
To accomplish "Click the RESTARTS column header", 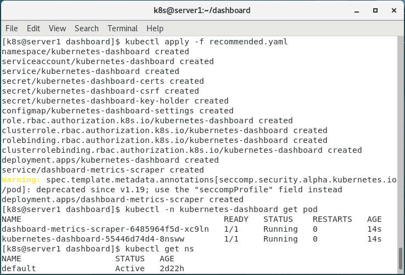I will (x=332, y=219).
